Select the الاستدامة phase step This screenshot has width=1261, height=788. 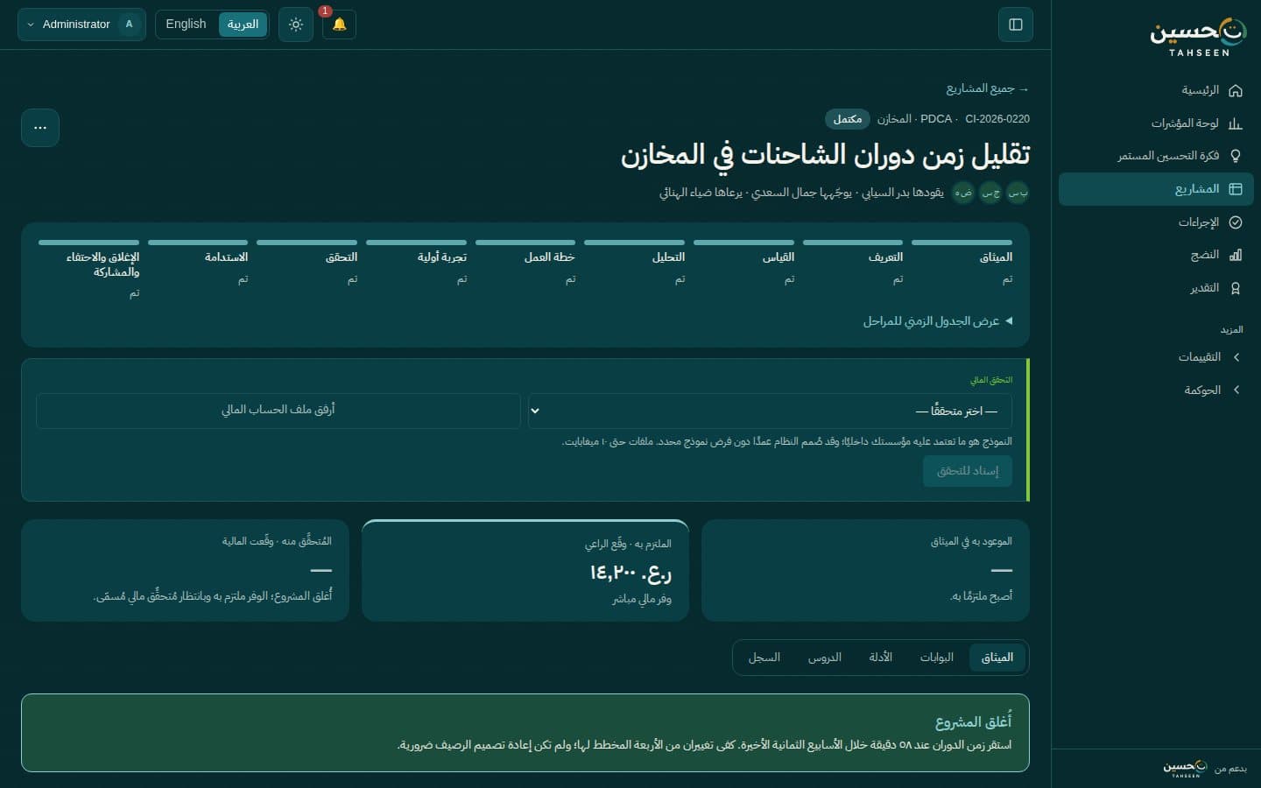[x=198, y=261]
